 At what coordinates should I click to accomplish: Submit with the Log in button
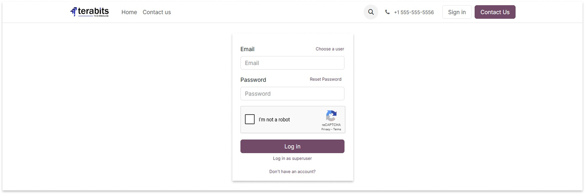click(292, 146)
